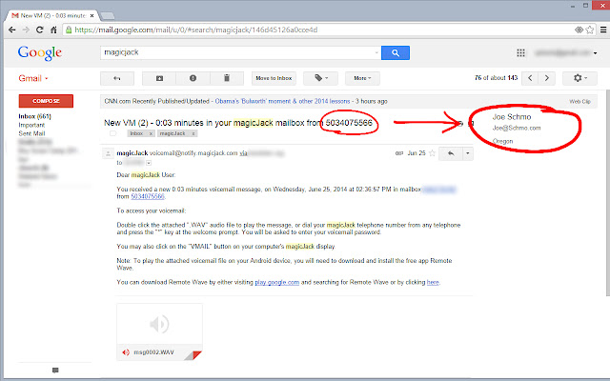610x381 pixels.
Task: Remove the magicJack label with x
Action: (193, 133)
